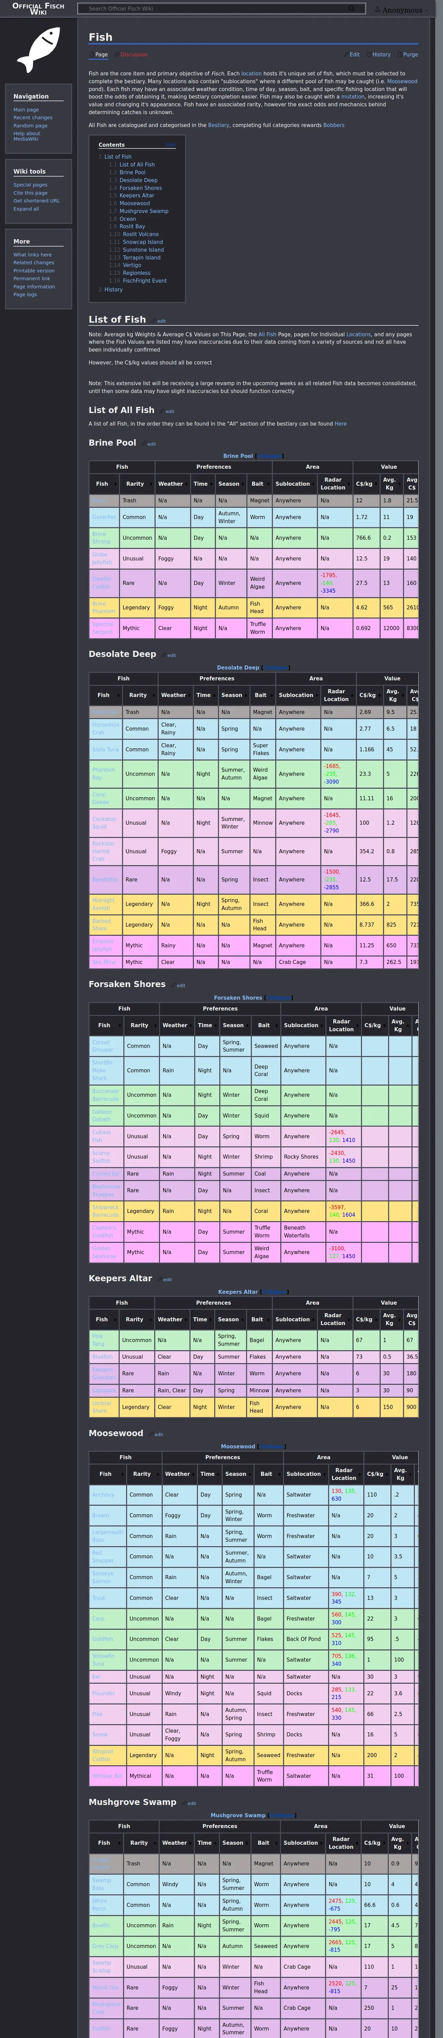Jump to Brine Pool in Contents
This screenshot has height=2038, width=443.
(x=132, y=173)
